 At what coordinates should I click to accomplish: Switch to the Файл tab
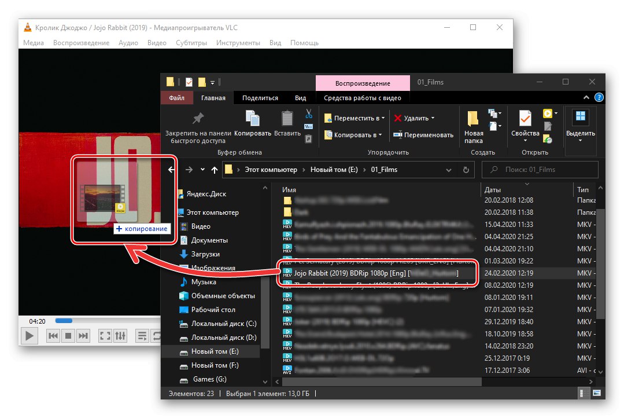coord(177,98)
